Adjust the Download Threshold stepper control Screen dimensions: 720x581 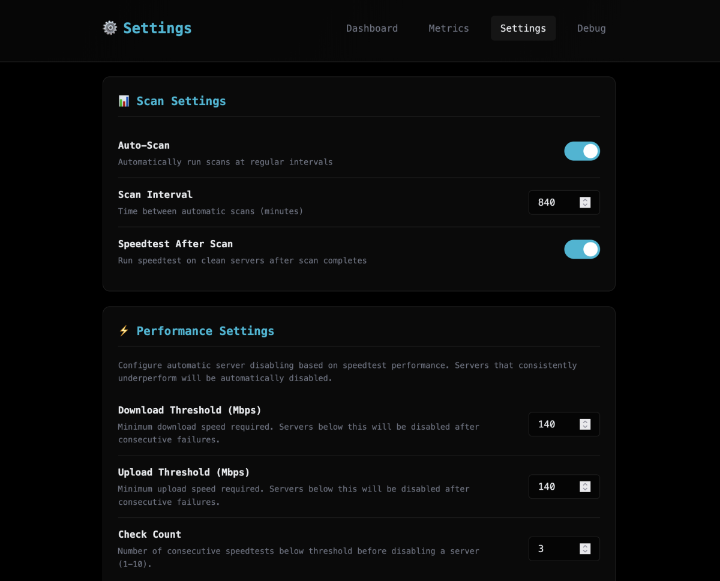[585, 424]
